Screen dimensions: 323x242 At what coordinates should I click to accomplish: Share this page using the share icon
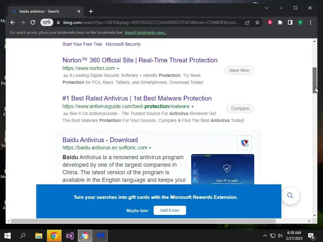pos(247,22)
